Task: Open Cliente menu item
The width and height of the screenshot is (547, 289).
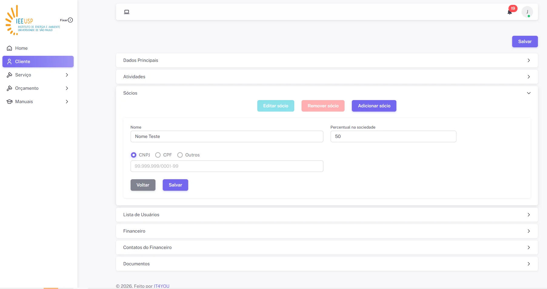Action: coord(38,62)
